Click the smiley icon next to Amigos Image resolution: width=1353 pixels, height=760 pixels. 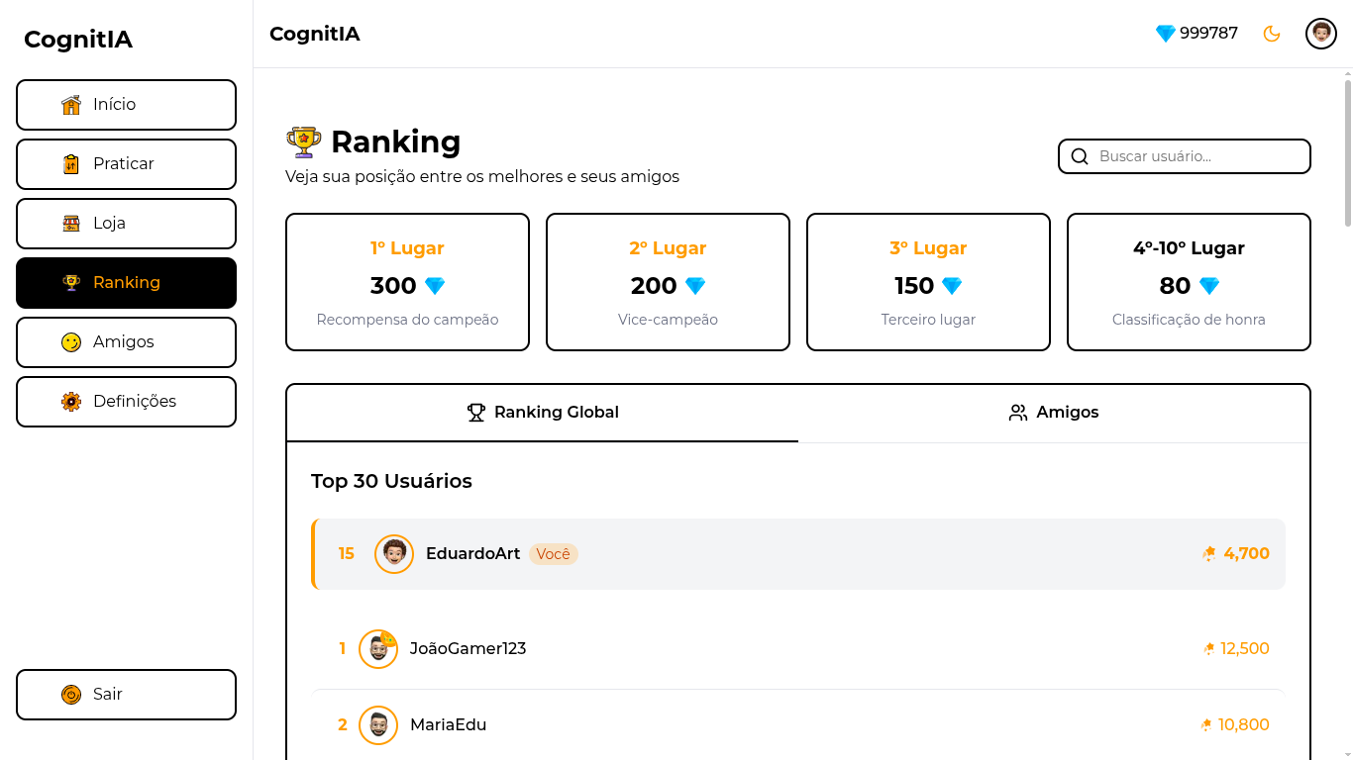tap(70, 341)
